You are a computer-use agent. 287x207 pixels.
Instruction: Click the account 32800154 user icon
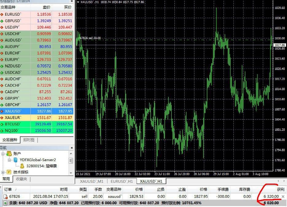(x=22, y=166)
